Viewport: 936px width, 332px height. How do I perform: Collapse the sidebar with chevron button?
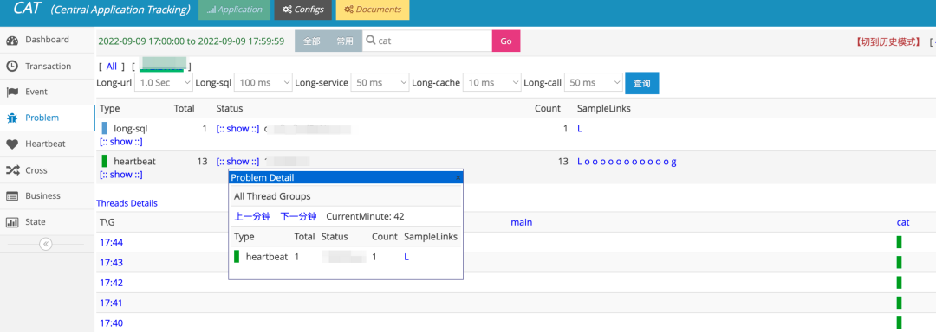point(46,244)
